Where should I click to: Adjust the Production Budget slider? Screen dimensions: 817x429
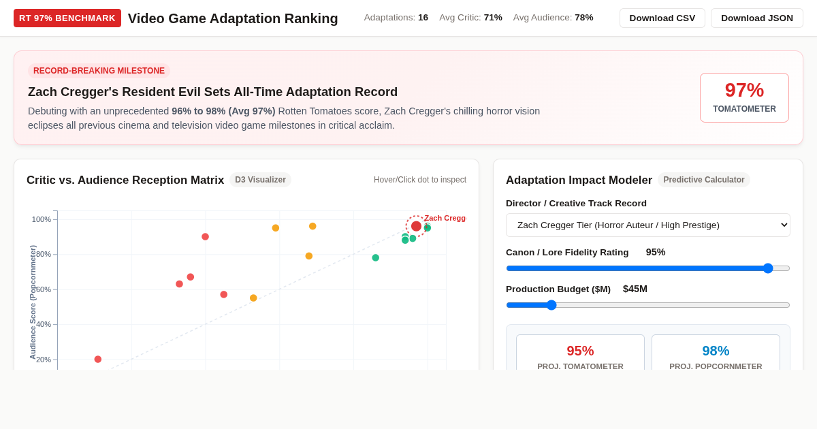[x=648, y=305]
